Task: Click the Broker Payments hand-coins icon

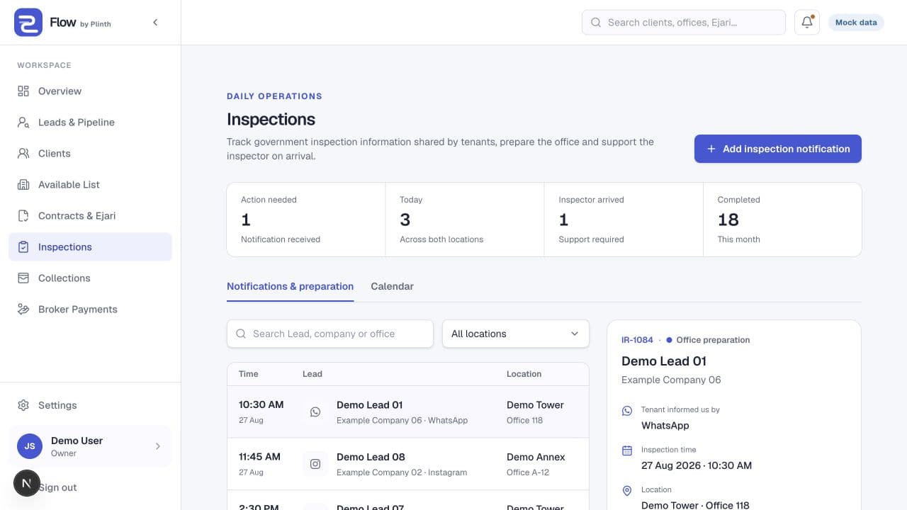Action: point(23,310)
